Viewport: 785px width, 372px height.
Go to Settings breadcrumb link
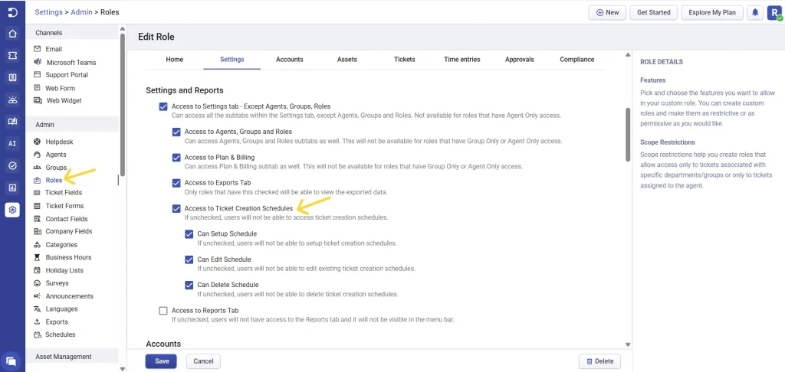coord(48,12)
